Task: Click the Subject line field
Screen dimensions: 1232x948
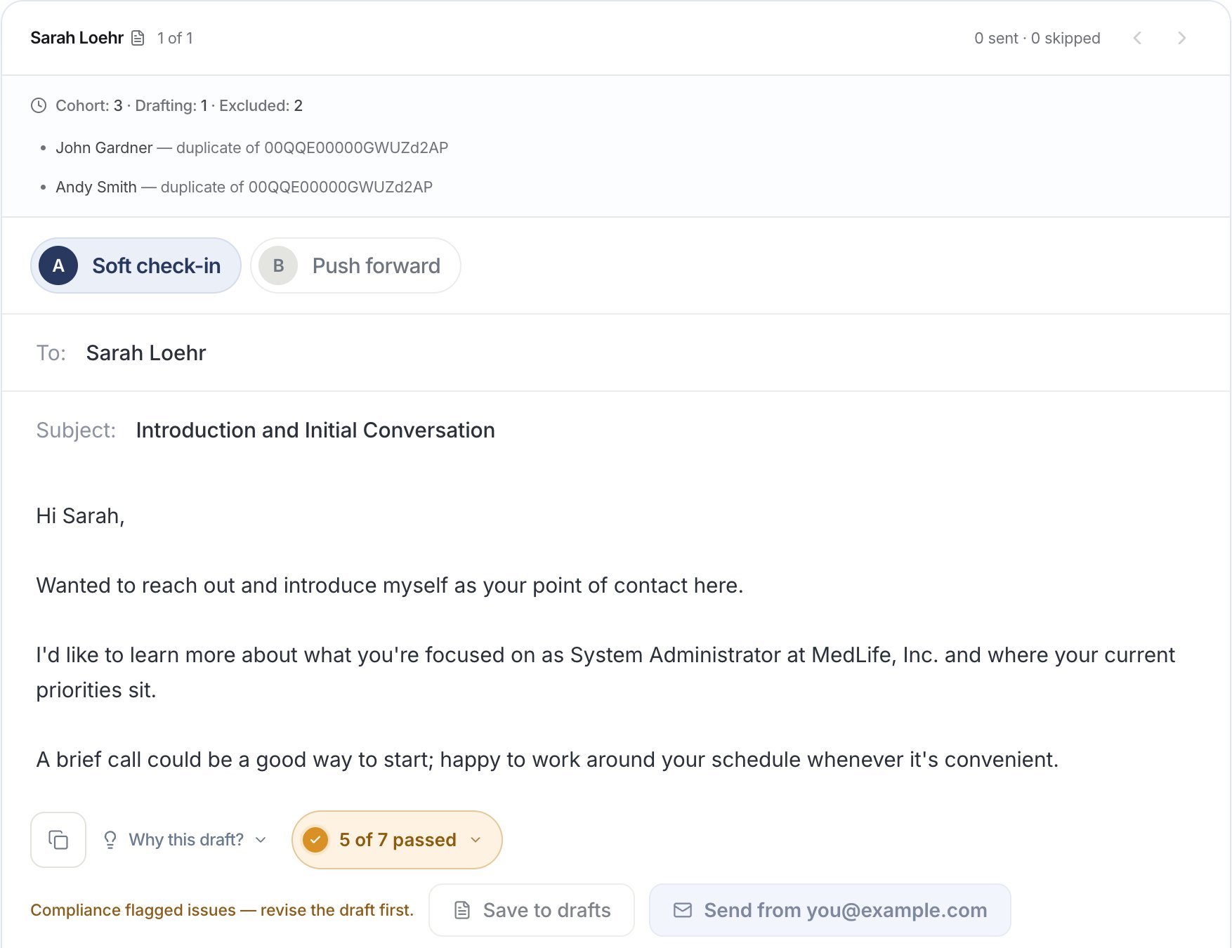Action: click(x=616, y=430)
